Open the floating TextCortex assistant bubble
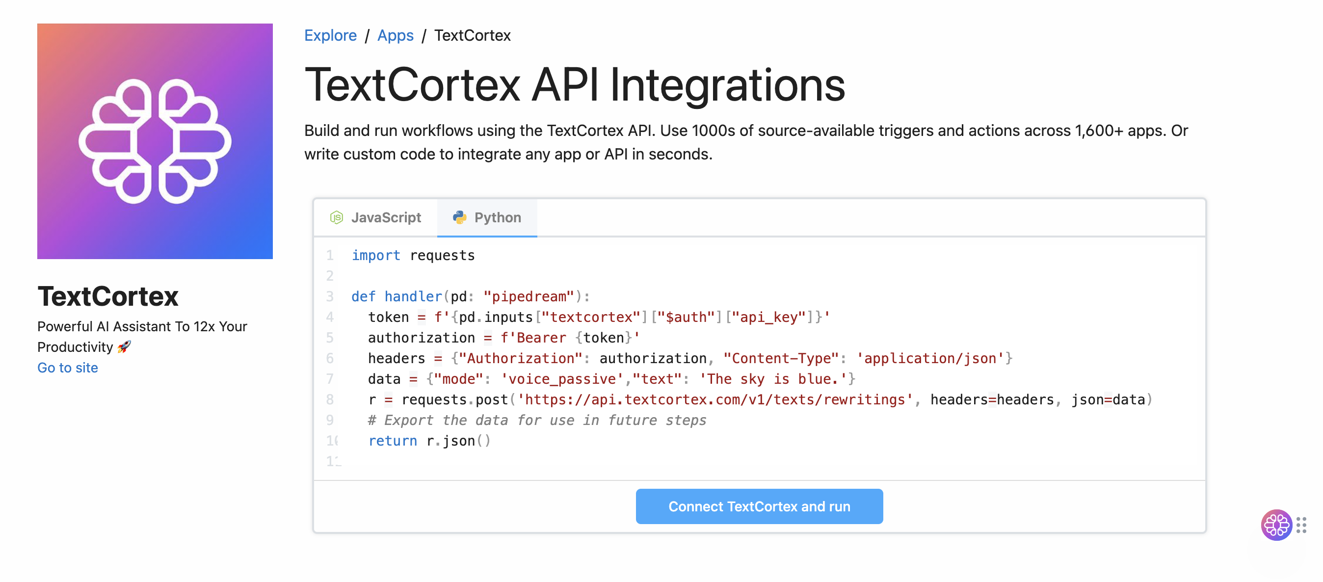 point(1276,525)
